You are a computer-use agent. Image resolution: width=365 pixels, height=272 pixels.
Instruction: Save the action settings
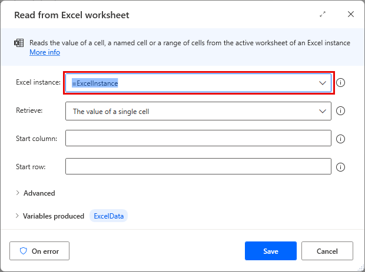point(271,251)
